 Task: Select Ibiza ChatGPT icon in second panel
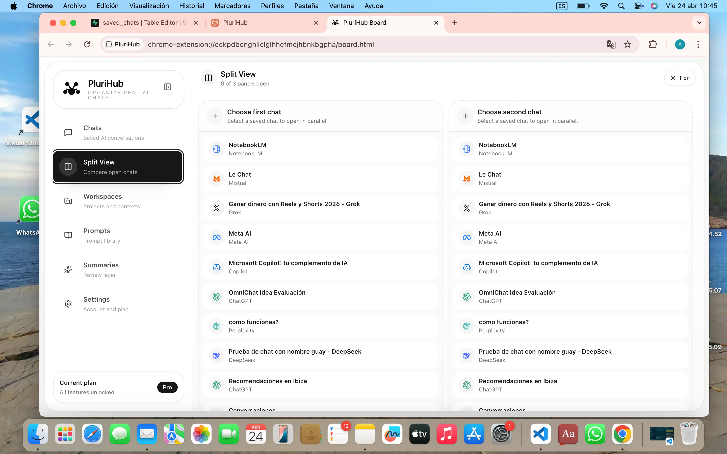466,385
